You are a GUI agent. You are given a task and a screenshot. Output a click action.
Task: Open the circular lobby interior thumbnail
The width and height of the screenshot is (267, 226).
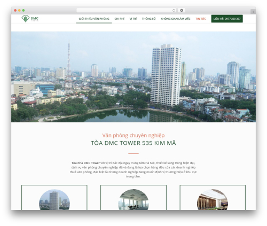click(213, 200)
